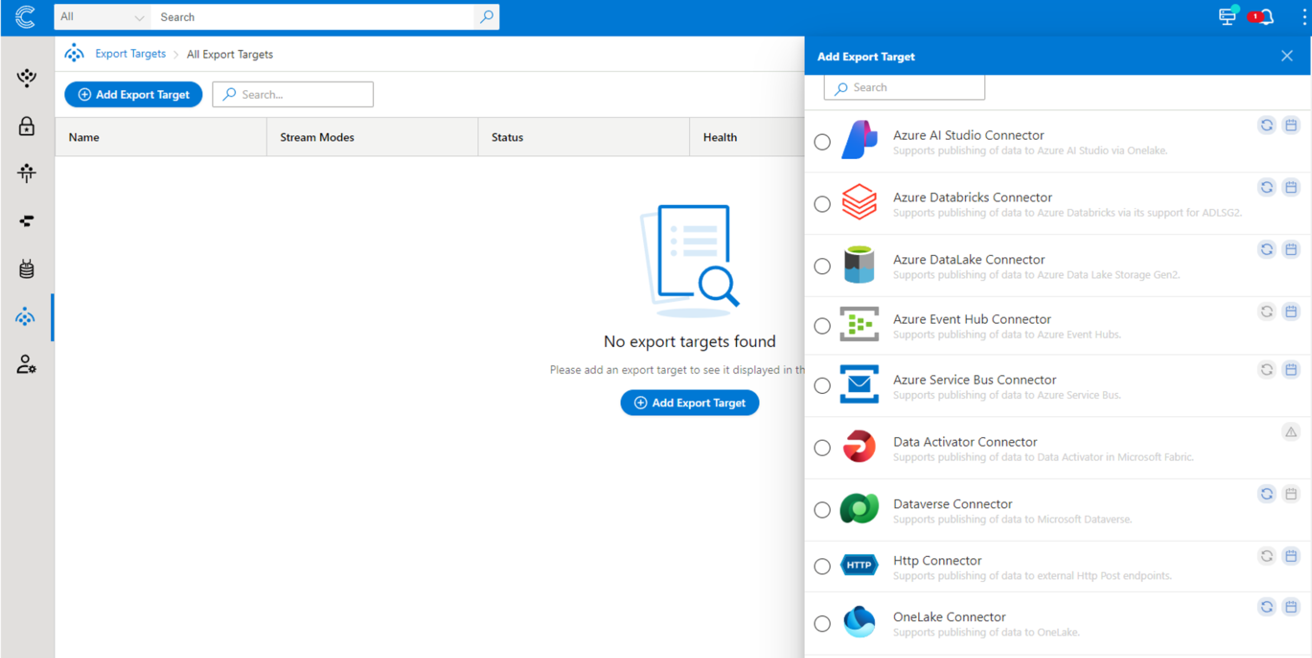Sort the table by the Name column
Screen dimensions: 1312x658
coord(84,137)
